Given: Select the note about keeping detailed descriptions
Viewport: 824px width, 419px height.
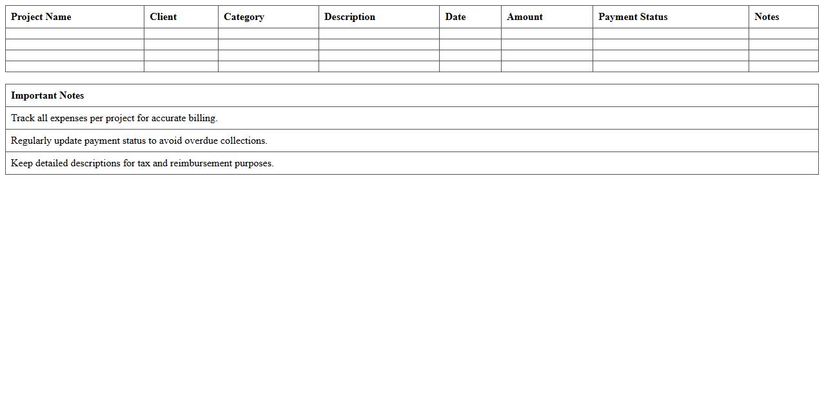Looking at the screenshot, I should point(142,163).
